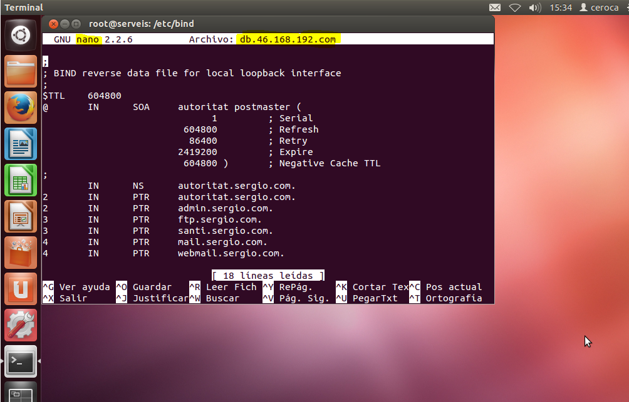Click the "BIND reverse data file" comment line
This screenshot has width=629, height=402.
pos(192,73)
